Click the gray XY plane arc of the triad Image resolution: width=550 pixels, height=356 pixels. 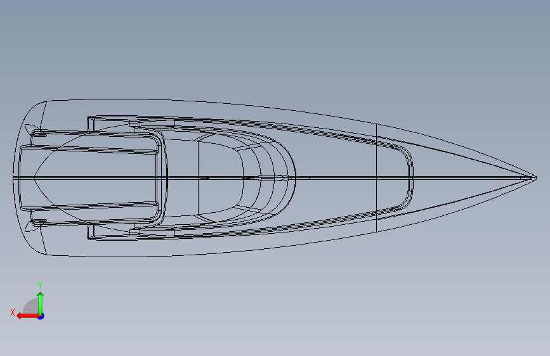pyautogui.click(x=30, y=306)
